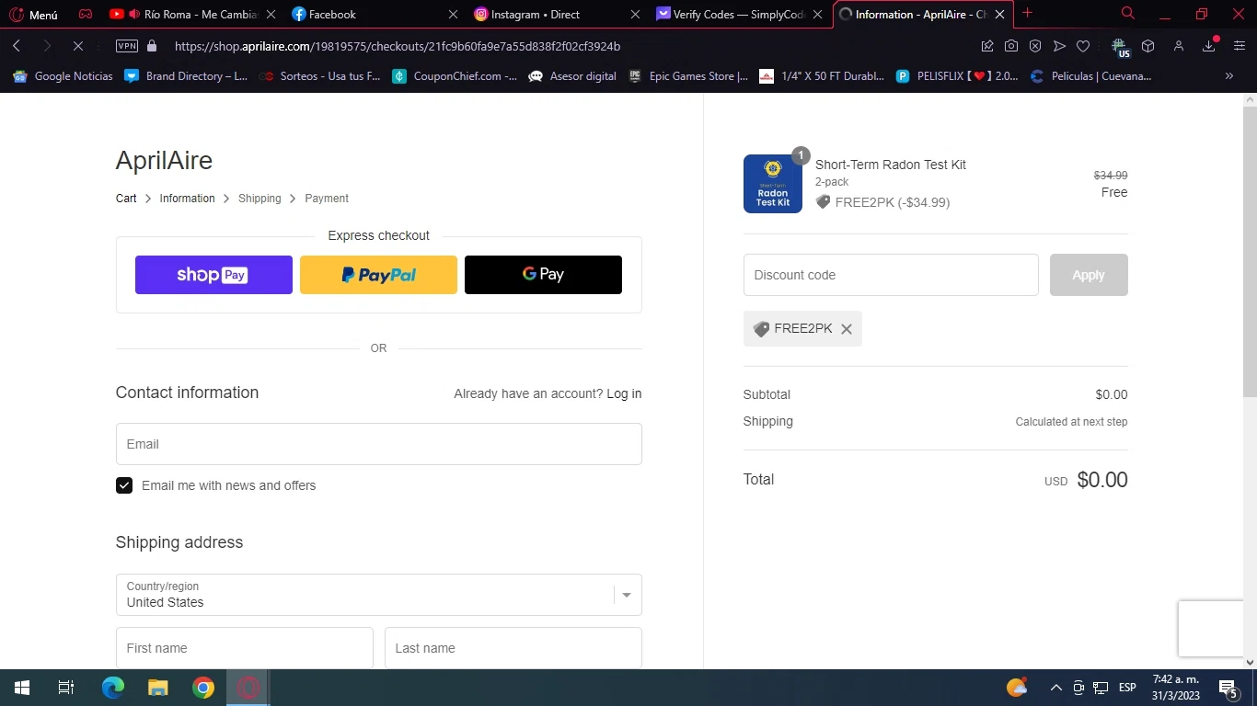Expand the bookmarks overflow chevron
The width and height of the screenshot is (1257, 706).
point(1228,76)
